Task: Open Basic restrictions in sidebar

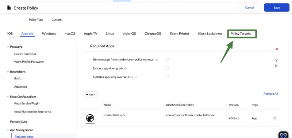Action: [18, 78]
